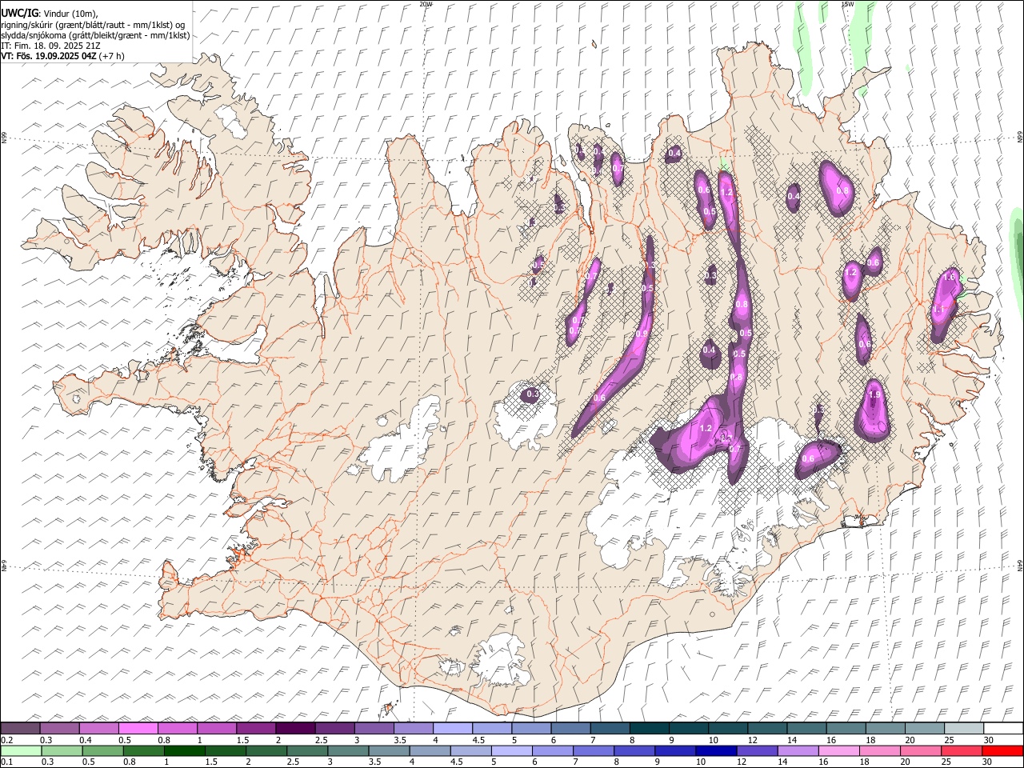1024x768 pixels.
Task: Click the UWC/IG title text
Action: [x=19, y=14]
